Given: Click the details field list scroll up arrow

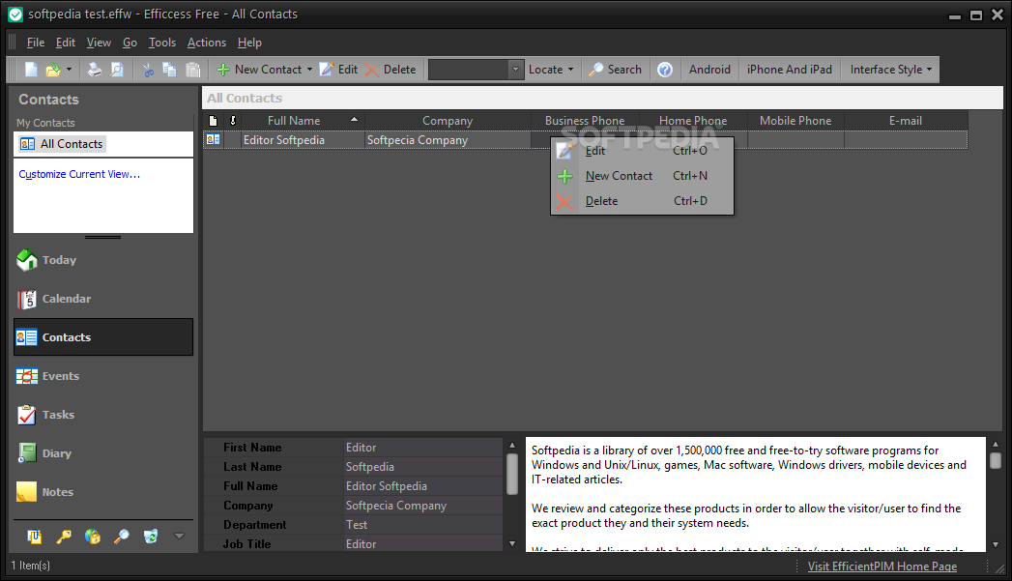Looking at the screenshot, I should click(x=512, y=446).
